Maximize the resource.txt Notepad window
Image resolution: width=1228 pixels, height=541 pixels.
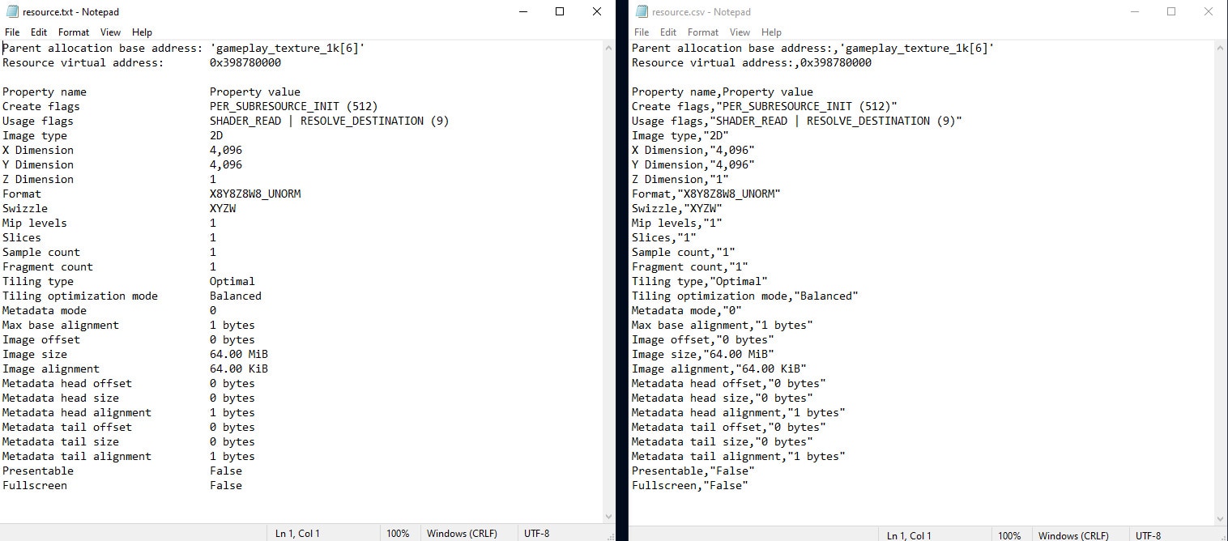tap(560, 12)
